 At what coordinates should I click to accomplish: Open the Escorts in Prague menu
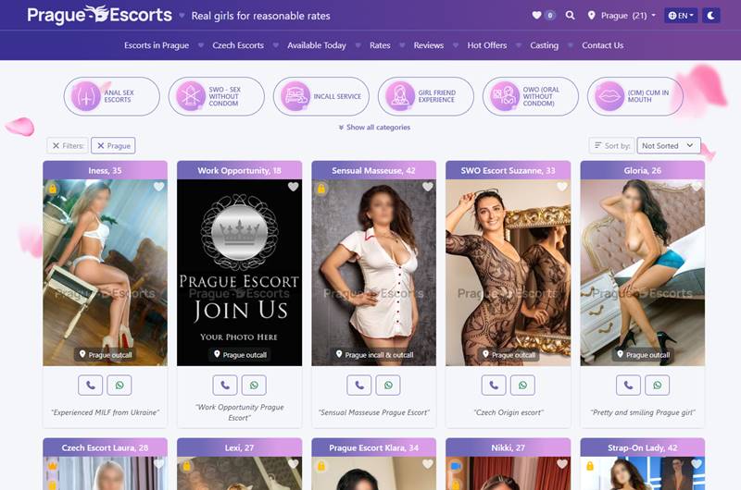(157, 45)
